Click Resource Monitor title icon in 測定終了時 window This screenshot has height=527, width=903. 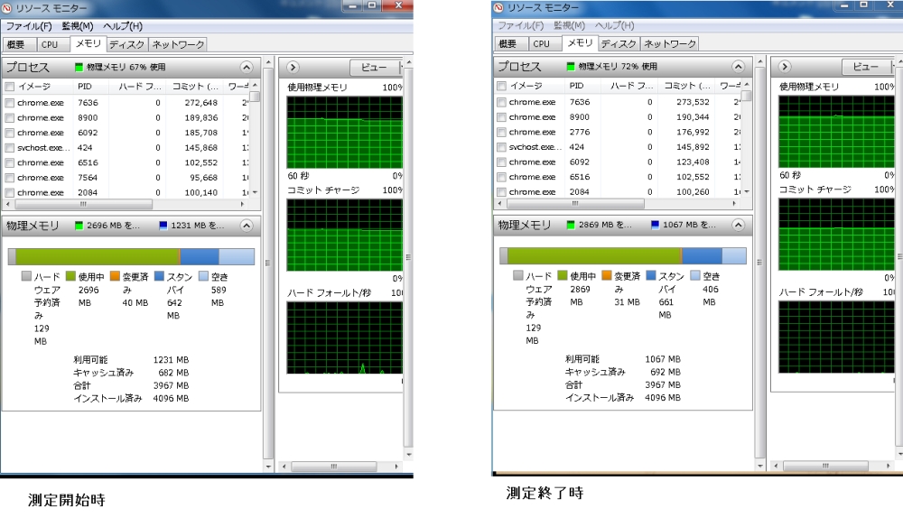coord(498,7)
